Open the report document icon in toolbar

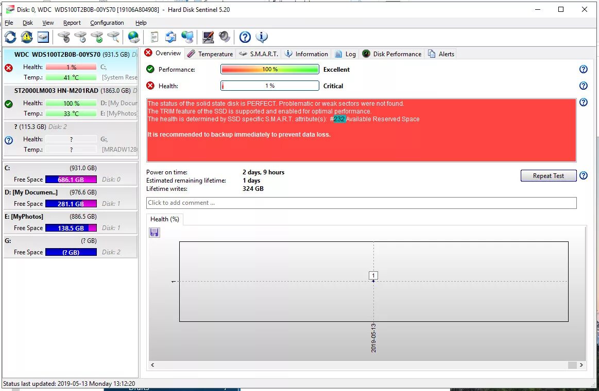pos(154,37)
